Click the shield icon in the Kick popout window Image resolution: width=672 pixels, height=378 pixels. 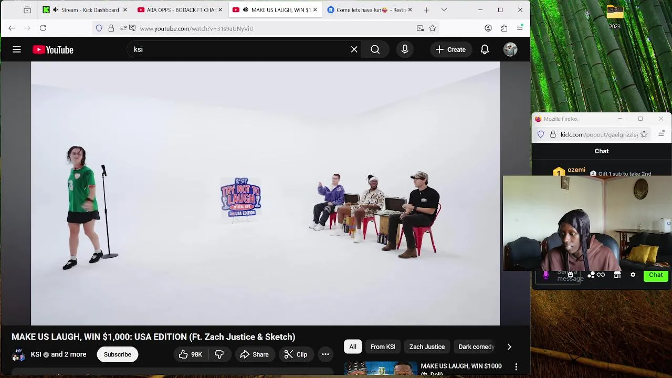(x=541, y=134)
